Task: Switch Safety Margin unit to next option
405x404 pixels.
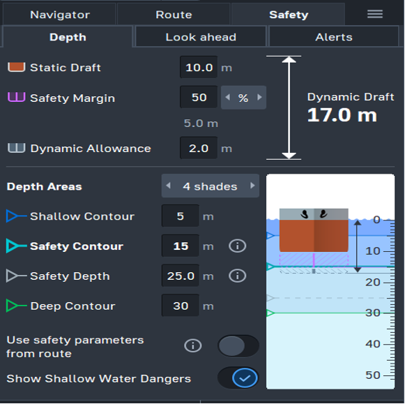Action: pos(259,97)
